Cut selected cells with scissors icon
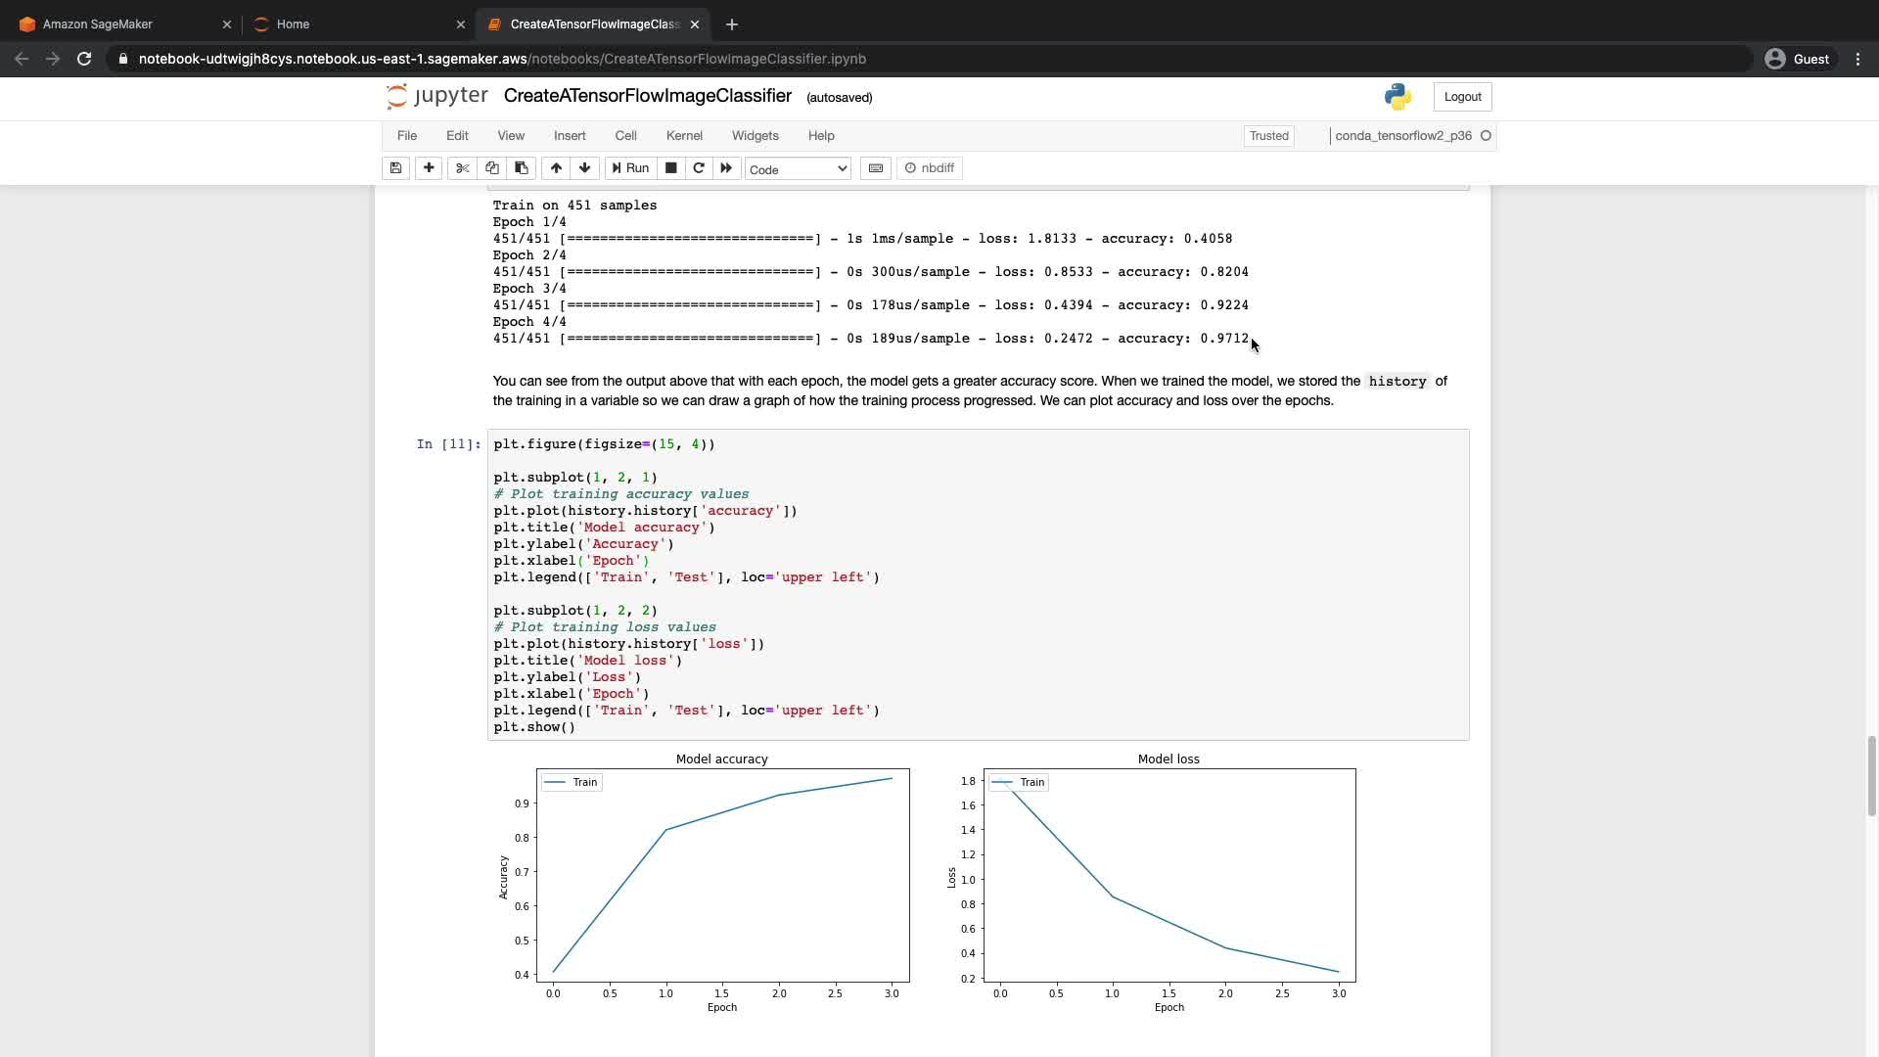 click(x=463, y=168)
